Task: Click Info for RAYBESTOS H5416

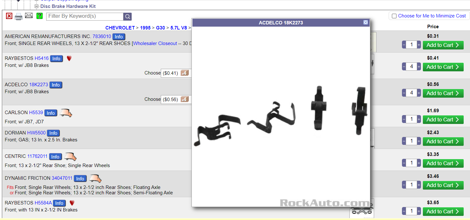Action: [x=56, y=59]
